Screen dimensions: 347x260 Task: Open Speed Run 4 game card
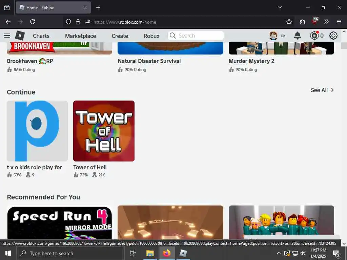60,223
